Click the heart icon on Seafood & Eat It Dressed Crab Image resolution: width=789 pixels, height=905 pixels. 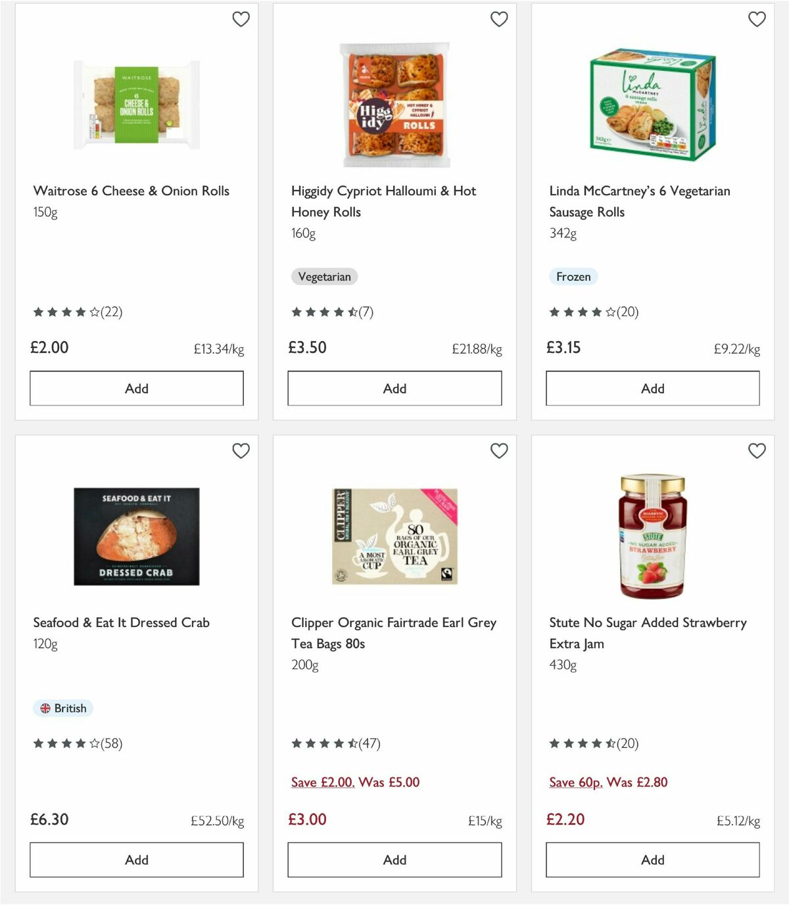click(x=241, y=452)
